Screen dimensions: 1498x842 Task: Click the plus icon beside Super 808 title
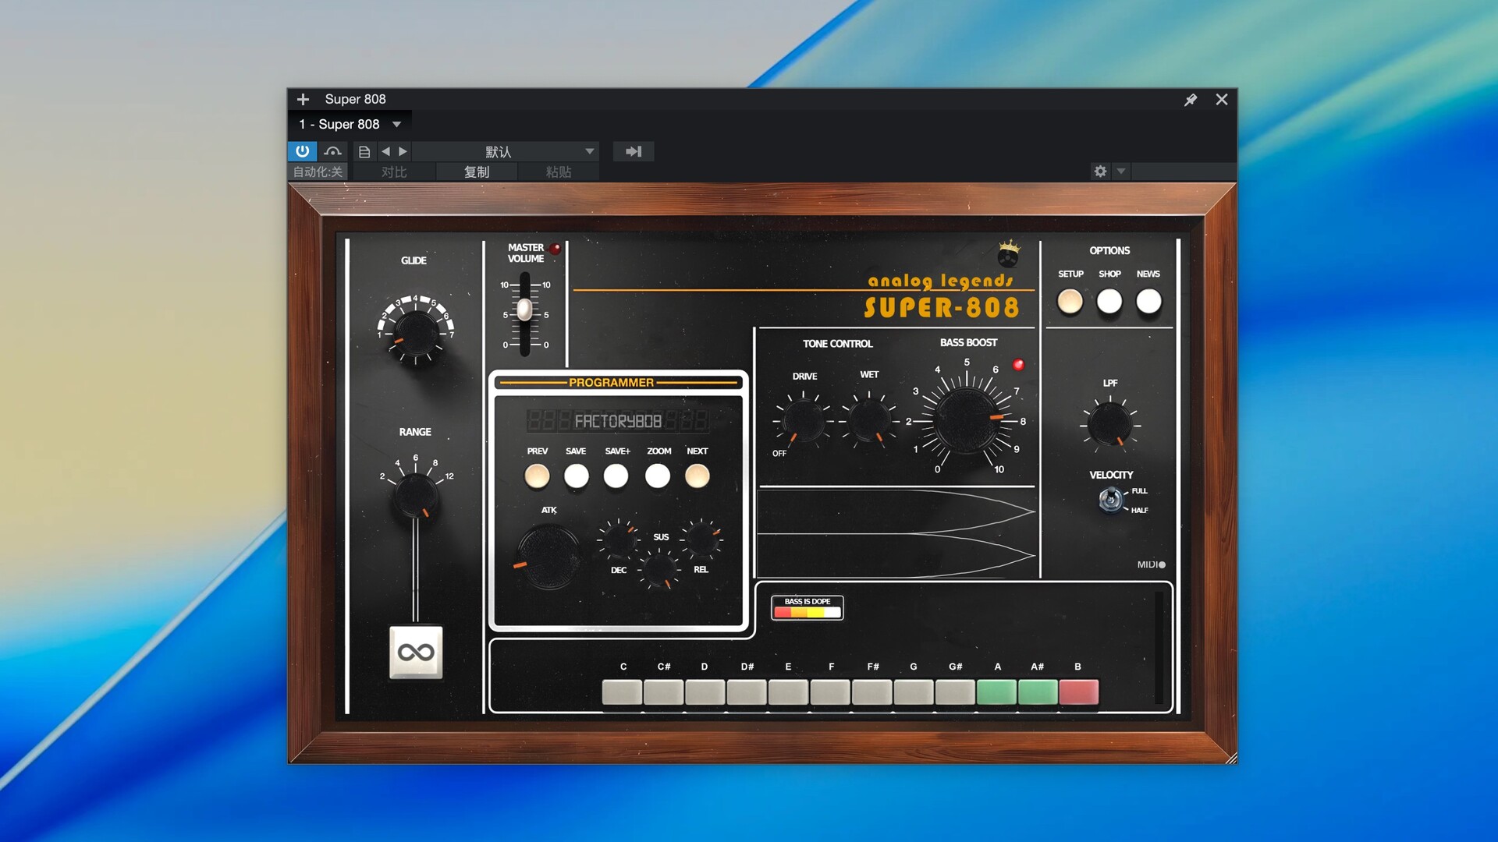[x=304, y=100]
